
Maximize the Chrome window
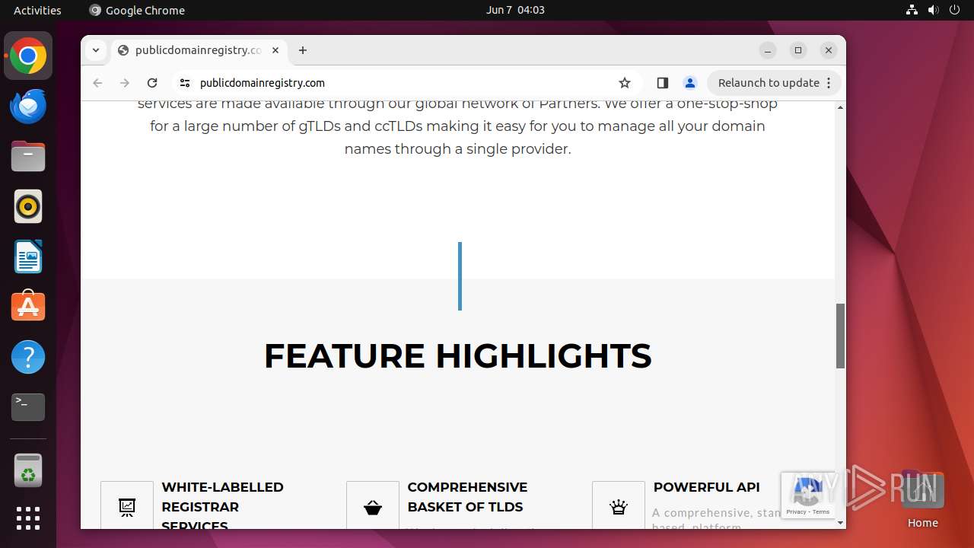[798, 50]
